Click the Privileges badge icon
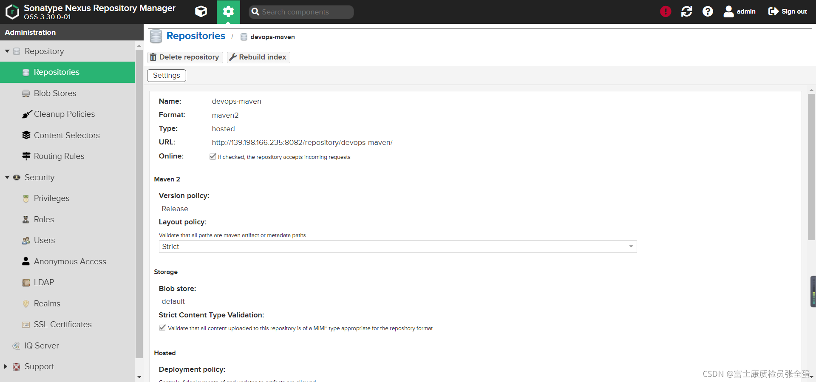The height and width of the screenshot is (382, 816). pos(26,198)
